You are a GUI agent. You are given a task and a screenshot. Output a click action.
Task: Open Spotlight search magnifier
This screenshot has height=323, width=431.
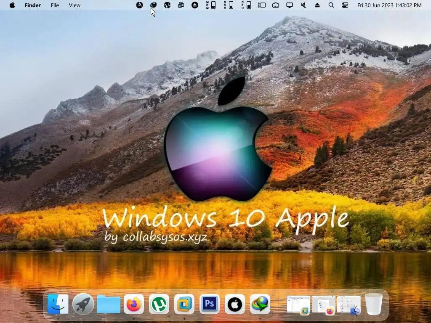click(331, 5)
